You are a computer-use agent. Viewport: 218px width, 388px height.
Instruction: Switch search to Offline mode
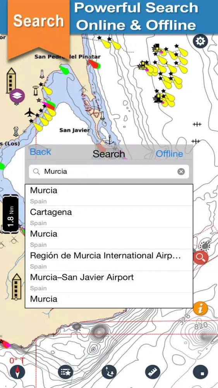(169, 154)
